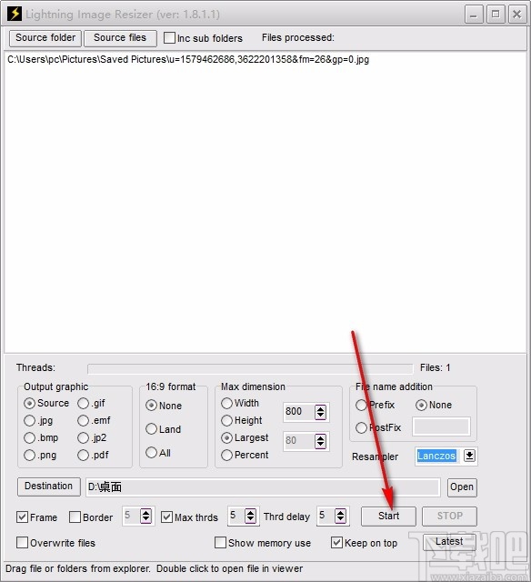The image size is (531, 582).
Task: Adjust the Border size spinner
Action: (145, 516)
